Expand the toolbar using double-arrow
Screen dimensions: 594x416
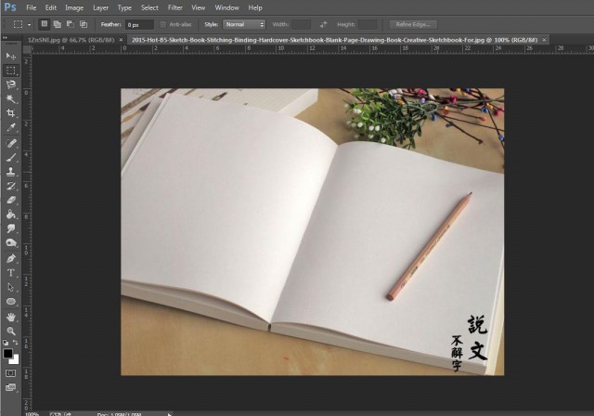coord(5,37)
